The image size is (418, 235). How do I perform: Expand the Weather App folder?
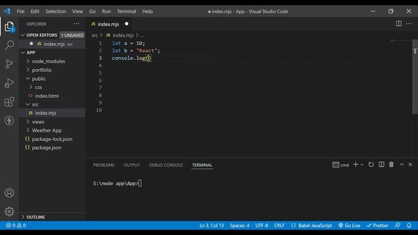[46, 131]
